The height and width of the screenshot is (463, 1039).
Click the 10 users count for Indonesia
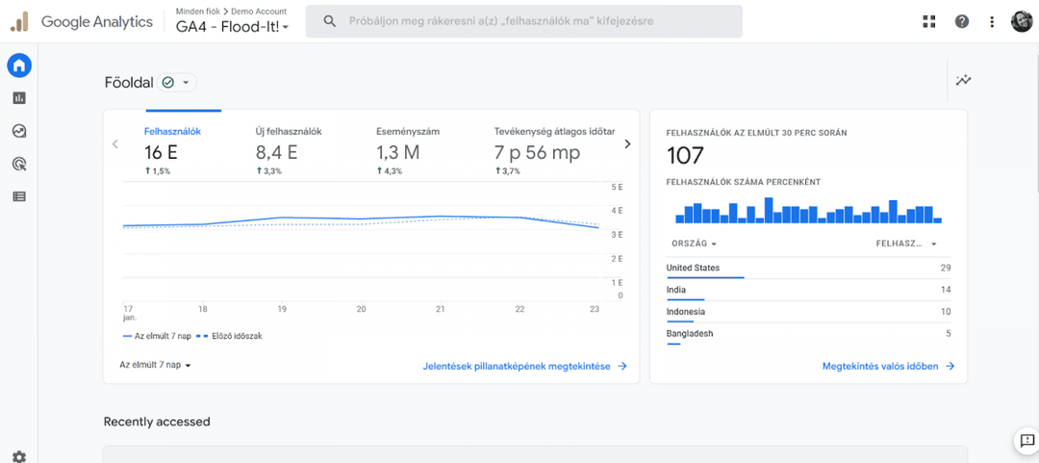click(946, 312)
